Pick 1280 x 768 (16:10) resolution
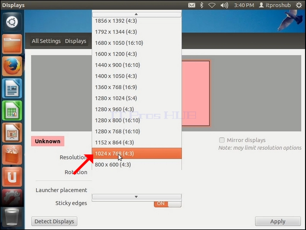Image resolution: width=306 pixels, height=230 pixels. 136,131
